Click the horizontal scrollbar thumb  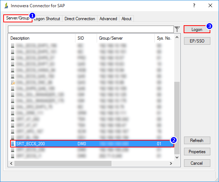[63, 163]
